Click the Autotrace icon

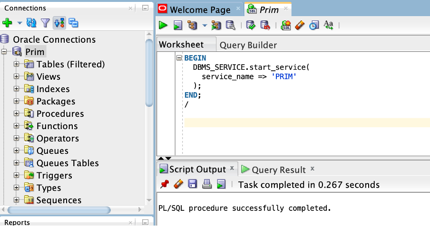tap(216, 26)
